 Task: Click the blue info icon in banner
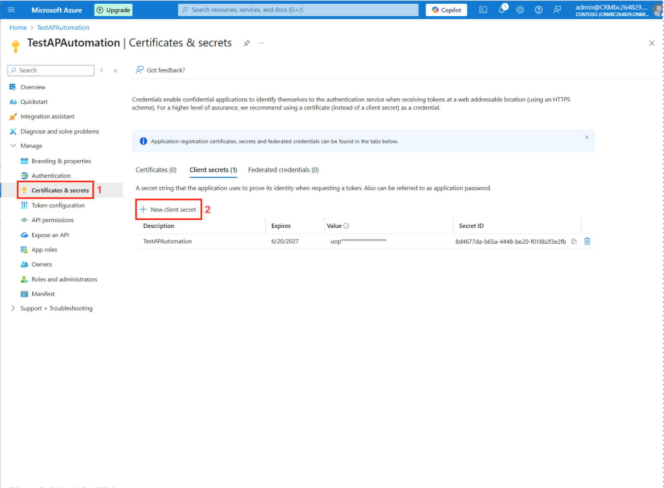click(x=143, y=141)
